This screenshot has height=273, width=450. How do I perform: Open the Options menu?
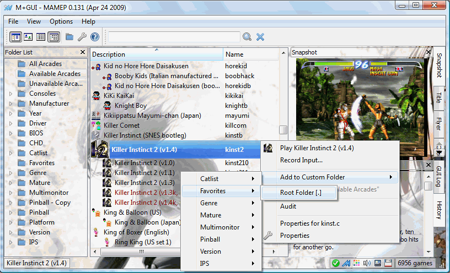(x=61, y=21)
